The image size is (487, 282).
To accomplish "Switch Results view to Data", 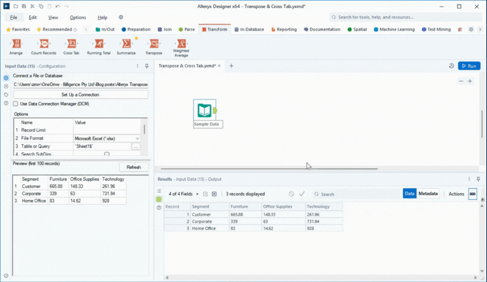I will pyautogui.click(x=409, y=194).
